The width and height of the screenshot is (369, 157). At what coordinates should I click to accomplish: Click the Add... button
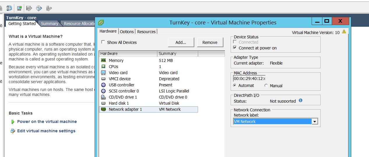pyautogui.click(x=181, y=42)
